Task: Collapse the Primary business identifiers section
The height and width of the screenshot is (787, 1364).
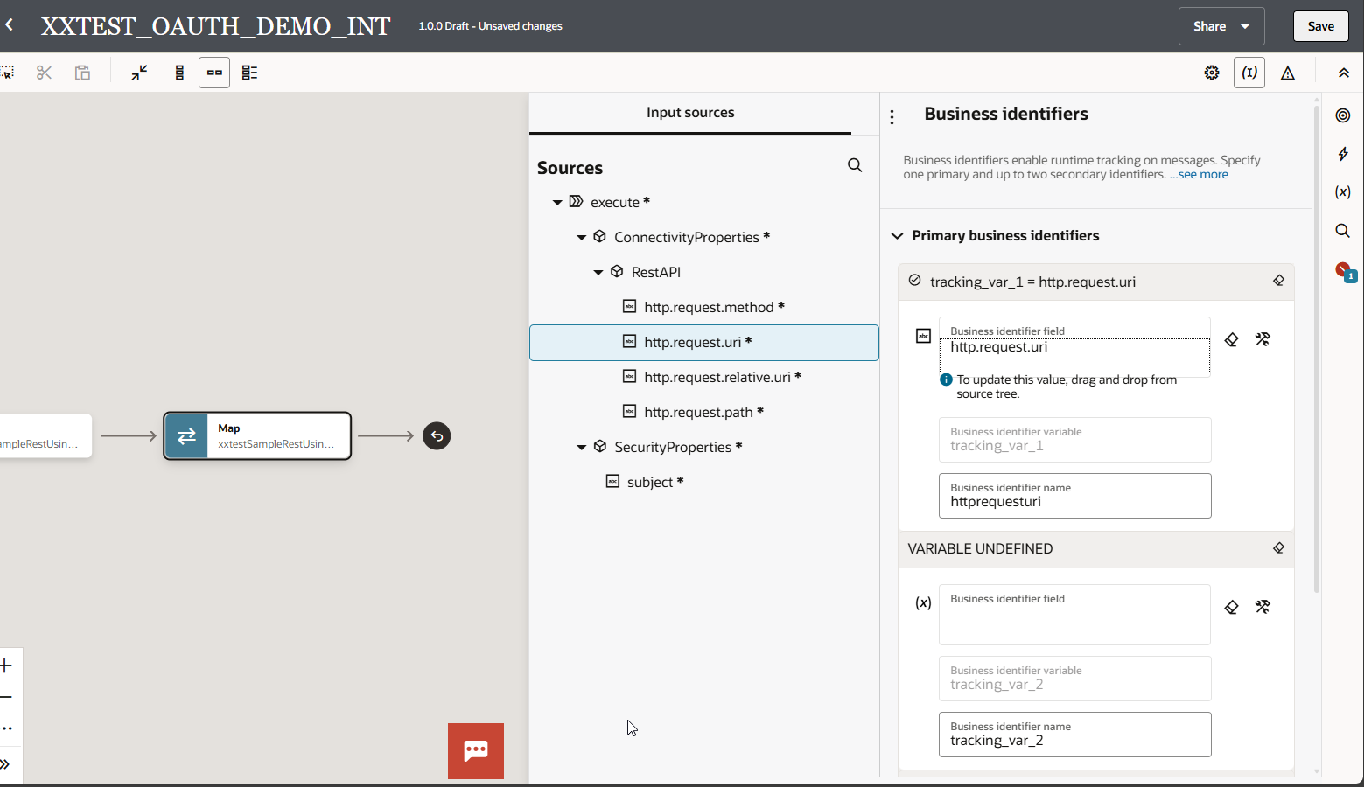Action: [897, 236]
